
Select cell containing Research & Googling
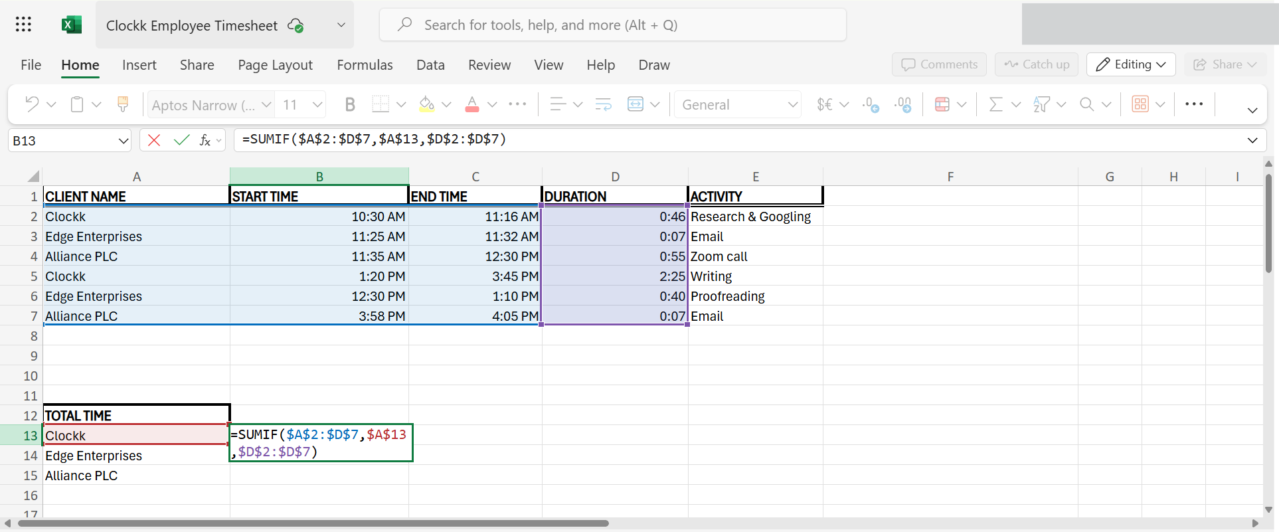click(756, 217)
